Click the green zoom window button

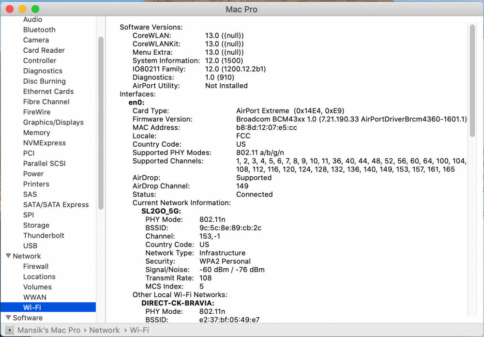(x=35, y=9)
